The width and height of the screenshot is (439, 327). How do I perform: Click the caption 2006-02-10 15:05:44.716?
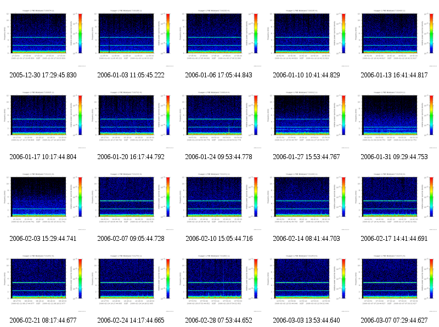pos(219,239)
